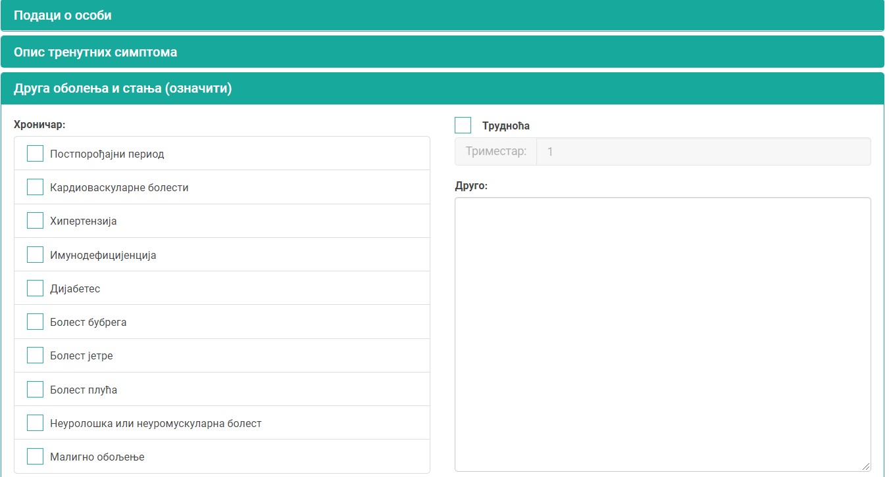889x477 pixels.
Task: Click the Хипертензија label text
Action: (84, 221)
